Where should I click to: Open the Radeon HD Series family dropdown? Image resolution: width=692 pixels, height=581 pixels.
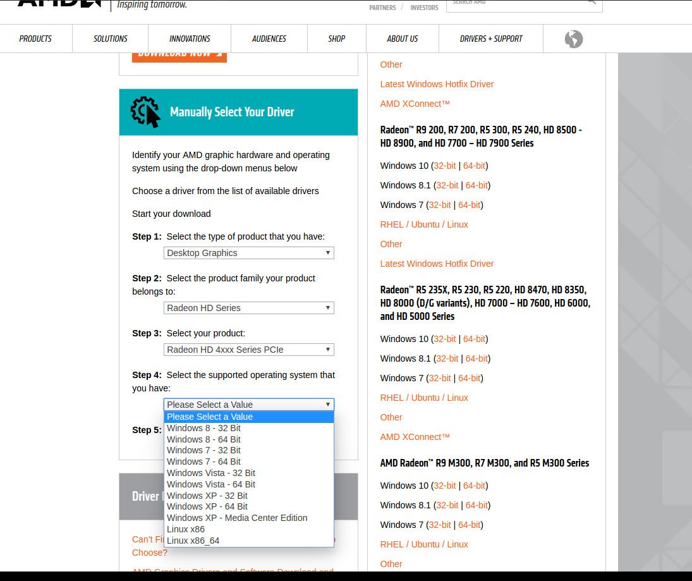click(248, 308)
